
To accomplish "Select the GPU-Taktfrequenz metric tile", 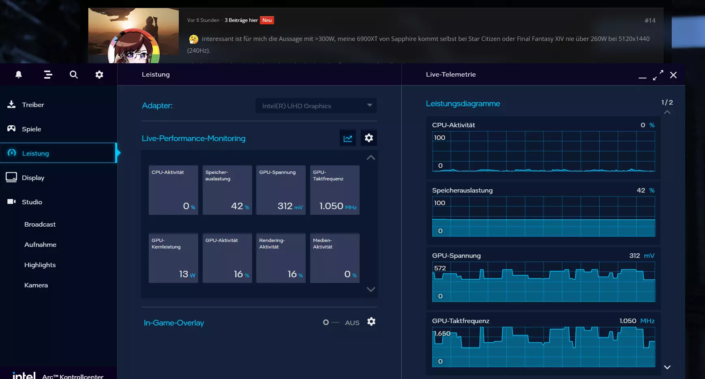I will [x=335, y=190].
